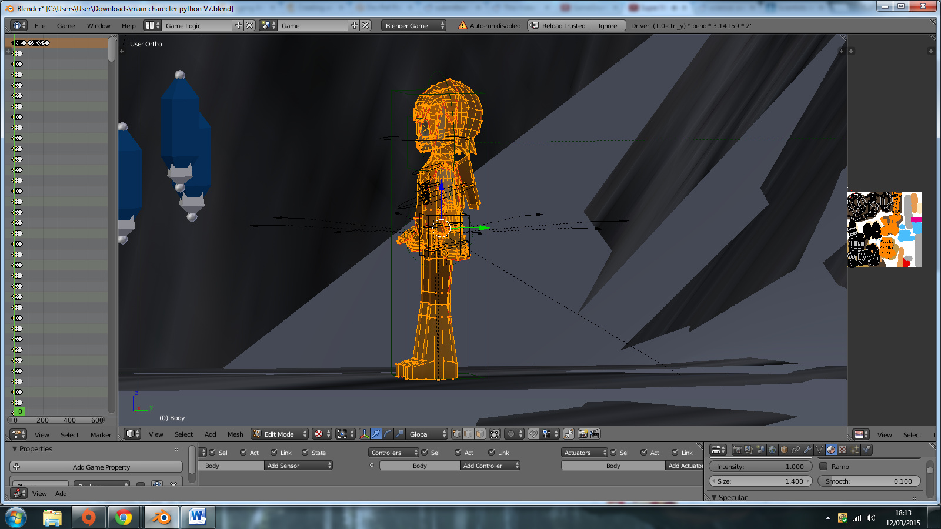Open the Object properties cube tab

[x=784, y=450]
